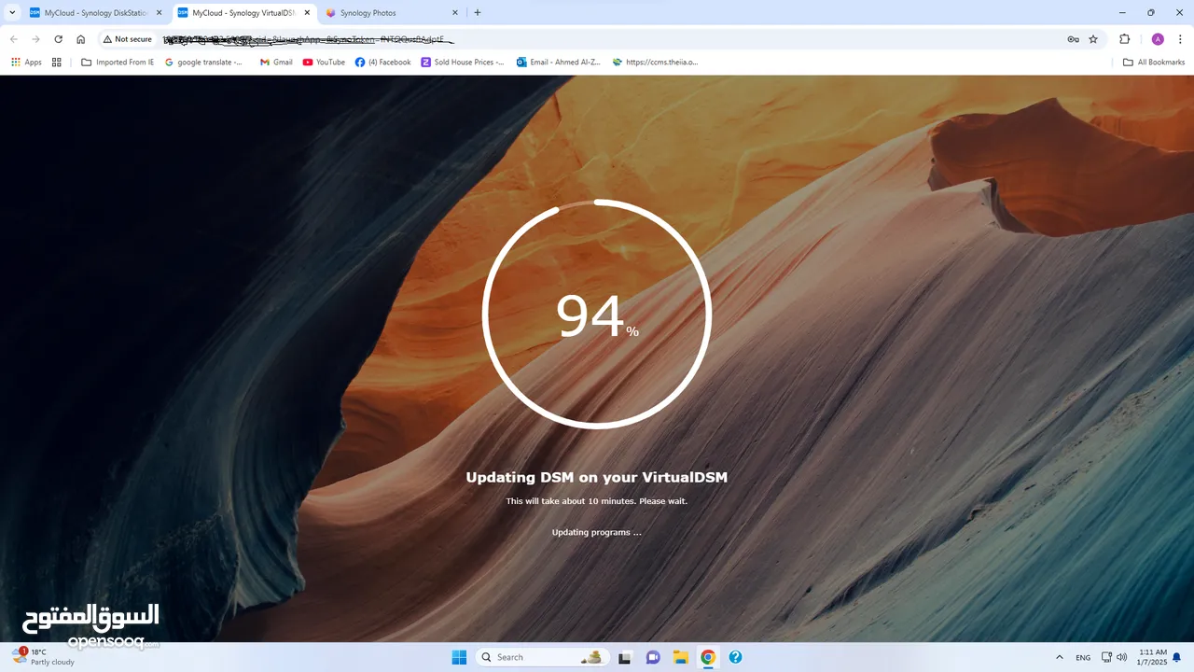Screen dimensions: 1194x672
Task: Open the YouTube bookmark
Action: click(x=324, y=63)
